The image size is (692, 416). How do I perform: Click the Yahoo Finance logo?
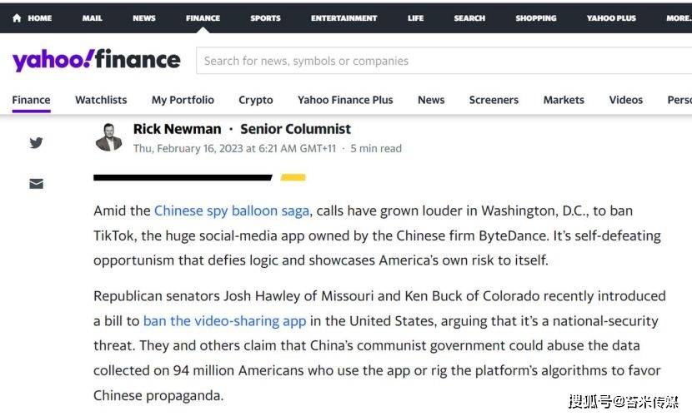(96, 60)
